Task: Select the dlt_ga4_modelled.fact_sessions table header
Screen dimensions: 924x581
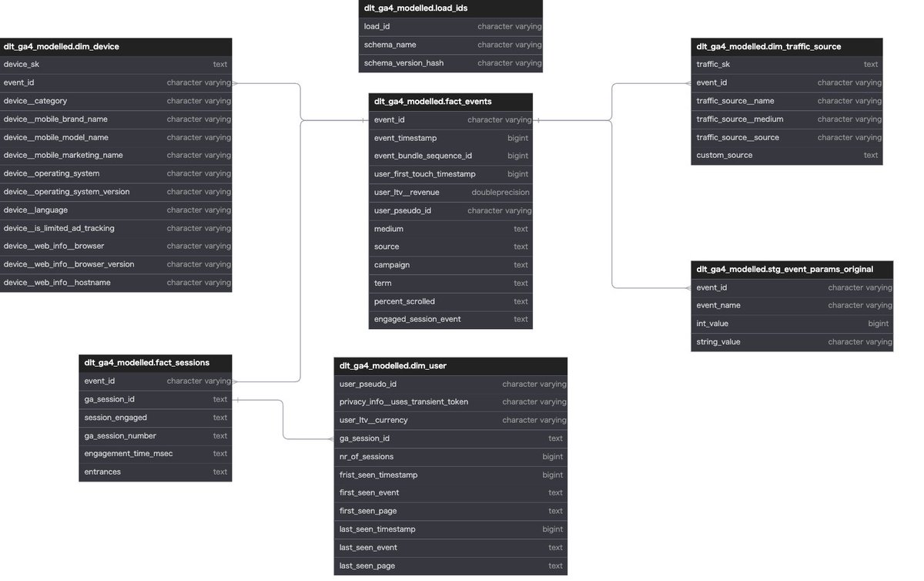Action: 156,363
